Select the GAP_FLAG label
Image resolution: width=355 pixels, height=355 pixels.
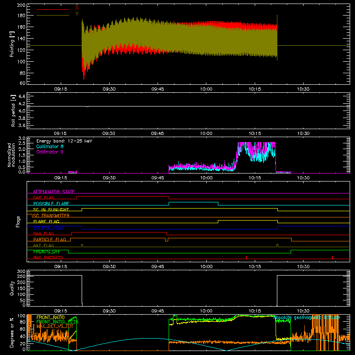point(43,197)
